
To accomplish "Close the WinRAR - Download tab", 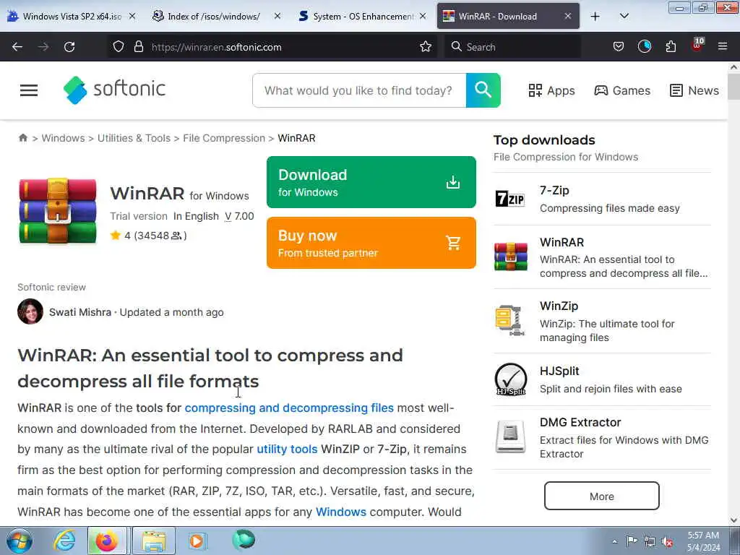I will (x=568, y=17).
